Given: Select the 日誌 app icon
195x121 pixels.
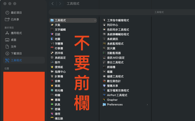Looking at the screenshot, I should tap(52, 34).
